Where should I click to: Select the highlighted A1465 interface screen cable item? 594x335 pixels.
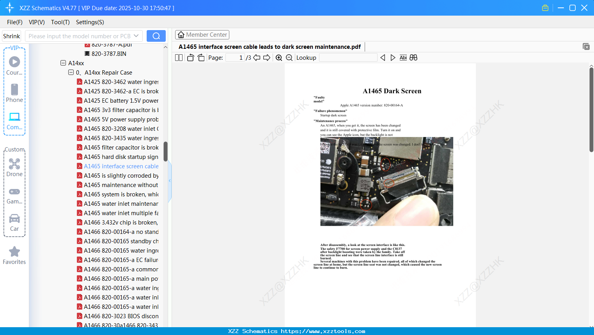tap(118, 166)
